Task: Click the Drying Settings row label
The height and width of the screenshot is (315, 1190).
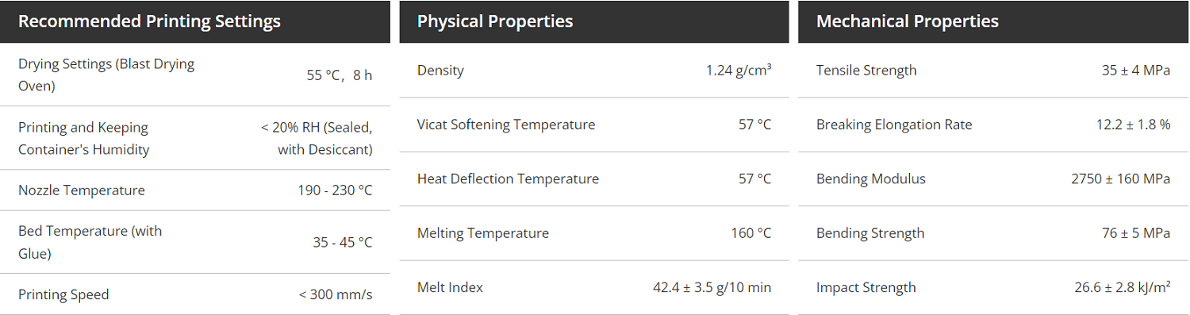Action: 106,75
